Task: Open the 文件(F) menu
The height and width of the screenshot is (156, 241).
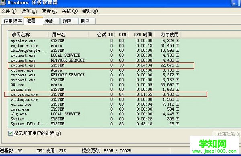Action: 9,11
